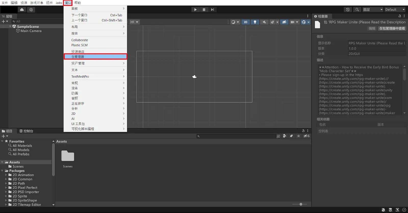Collapse the SampleScene tree node
Image resolution: width=408 pixels, height=213 pixels.
tap(10, 26)
